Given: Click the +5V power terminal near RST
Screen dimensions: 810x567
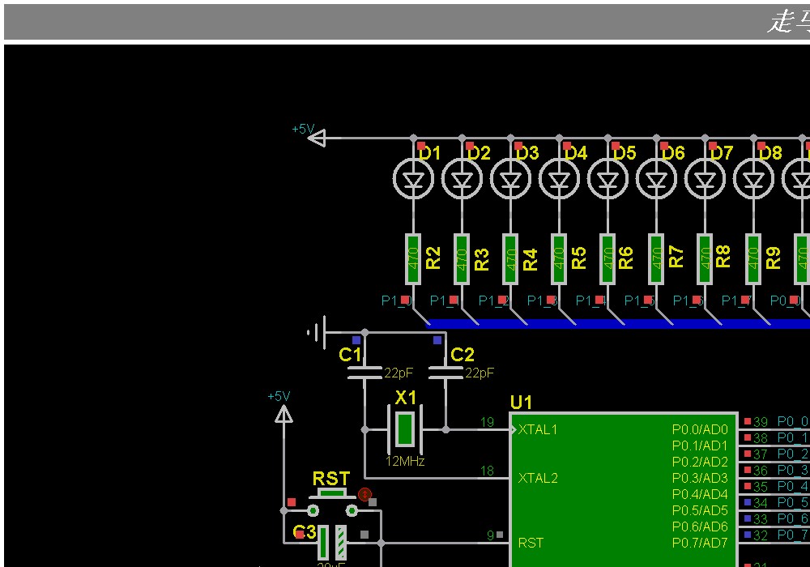Looking at the screenshot, I should tap(283, 415).
